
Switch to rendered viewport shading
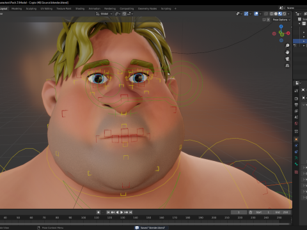[285, 13]
